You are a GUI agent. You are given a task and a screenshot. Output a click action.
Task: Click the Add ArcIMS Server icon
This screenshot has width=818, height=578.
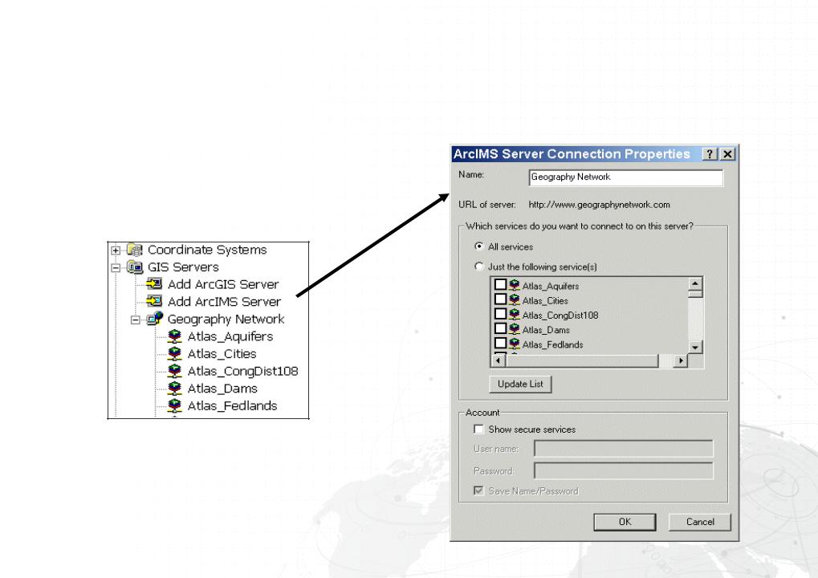154,301
